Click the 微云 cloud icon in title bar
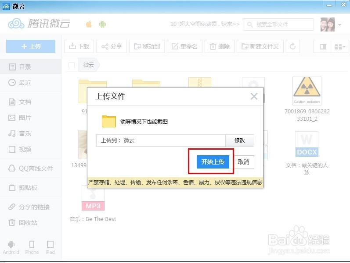This screenshot has height=263, width=350. (x=6, y=6)
